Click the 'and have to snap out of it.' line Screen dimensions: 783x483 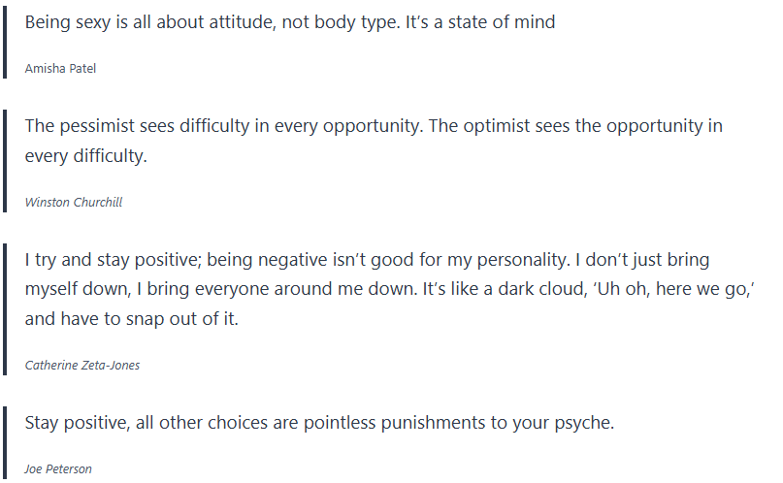(x=131, y=318)
